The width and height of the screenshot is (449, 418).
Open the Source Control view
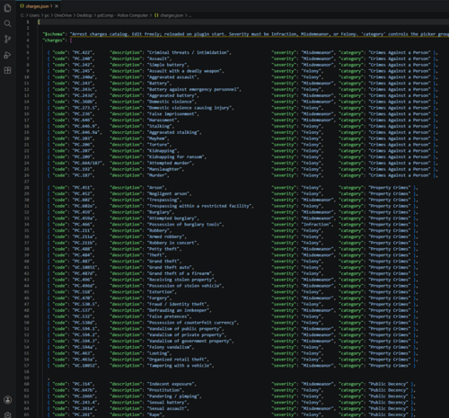[7, 40]
